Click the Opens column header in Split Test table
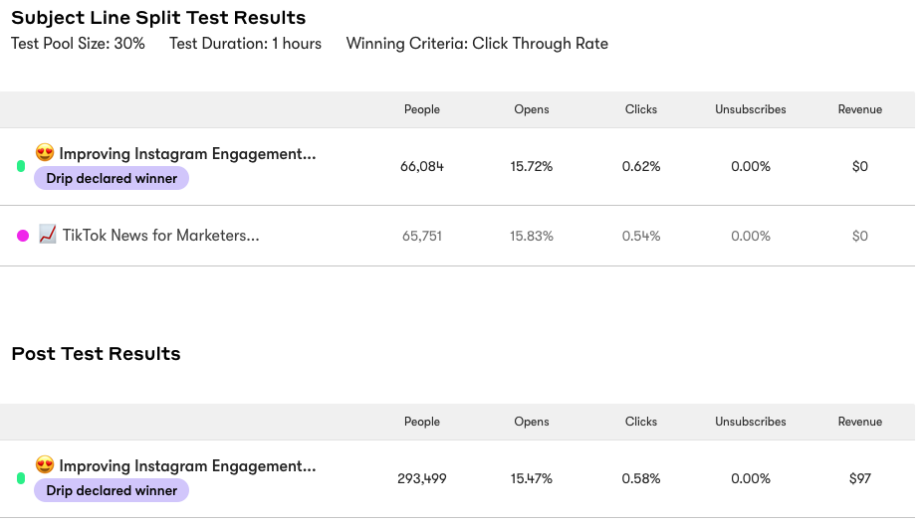 [x=532, y=109]
